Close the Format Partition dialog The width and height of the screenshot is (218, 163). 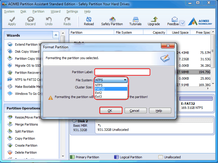[168, 46]
